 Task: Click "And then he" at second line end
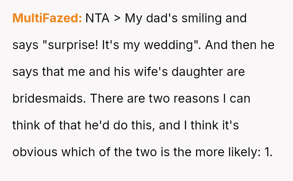click(x=240, y=45)
